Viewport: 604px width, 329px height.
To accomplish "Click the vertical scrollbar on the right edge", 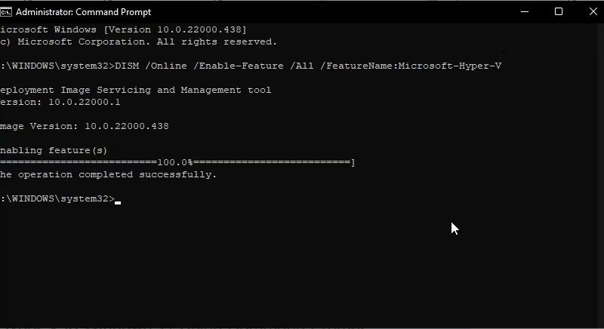I will point(601,175).
